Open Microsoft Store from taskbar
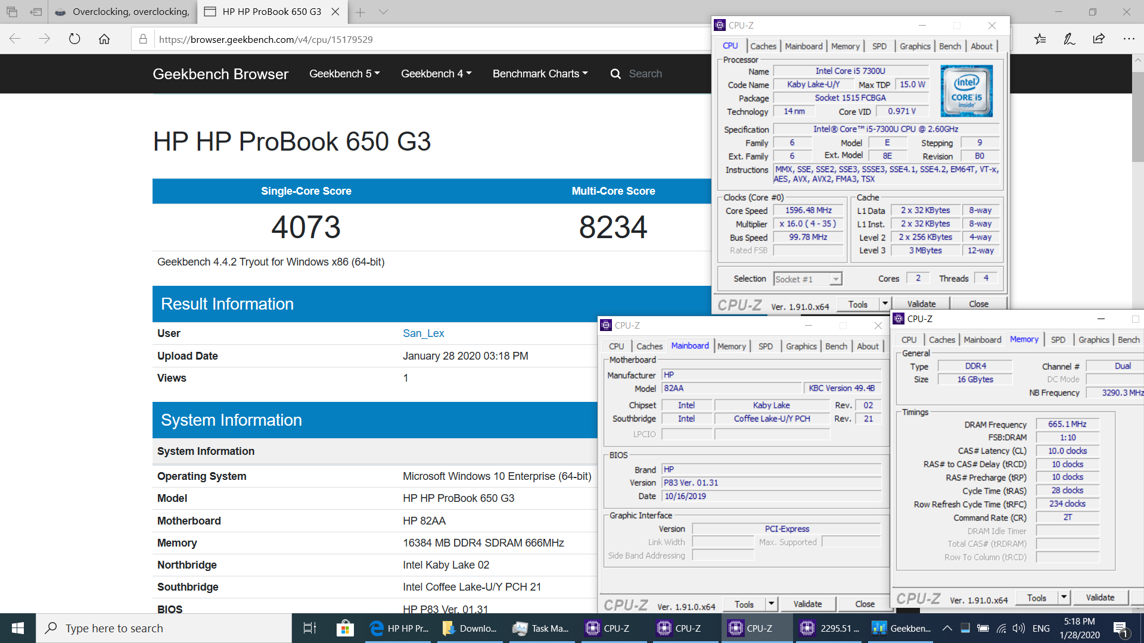This screenshot has height=643, width=1144. coord(345,628)
